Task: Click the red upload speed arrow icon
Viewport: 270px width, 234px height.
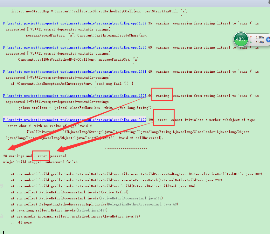Action: [x=251, y=37]
